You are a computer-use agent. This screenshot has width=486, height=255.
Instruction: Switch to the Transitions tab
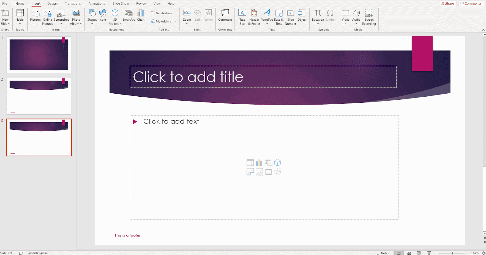[x=73, y=3]
